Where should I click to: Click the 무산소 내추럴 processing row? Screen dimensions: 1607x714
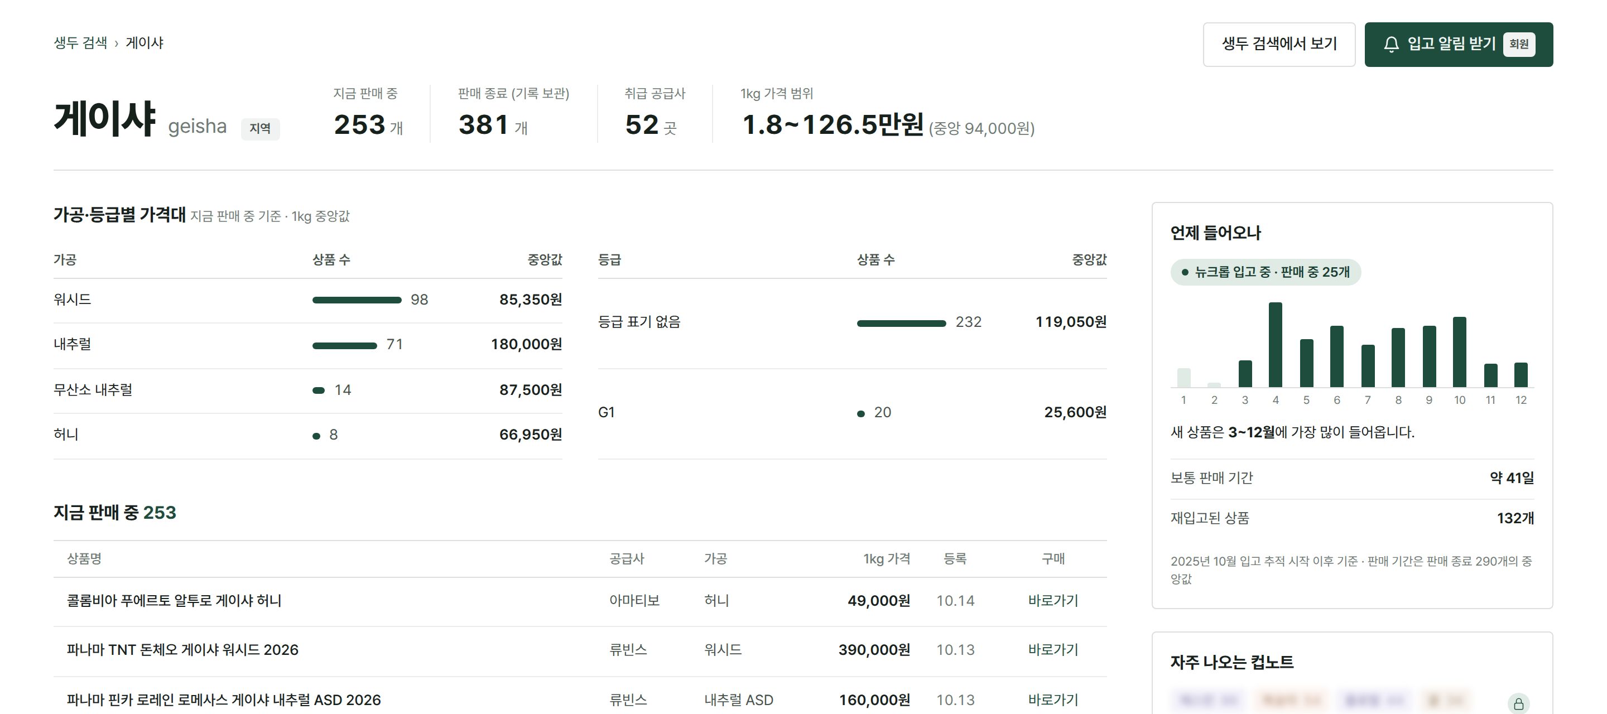pos(307,390)
